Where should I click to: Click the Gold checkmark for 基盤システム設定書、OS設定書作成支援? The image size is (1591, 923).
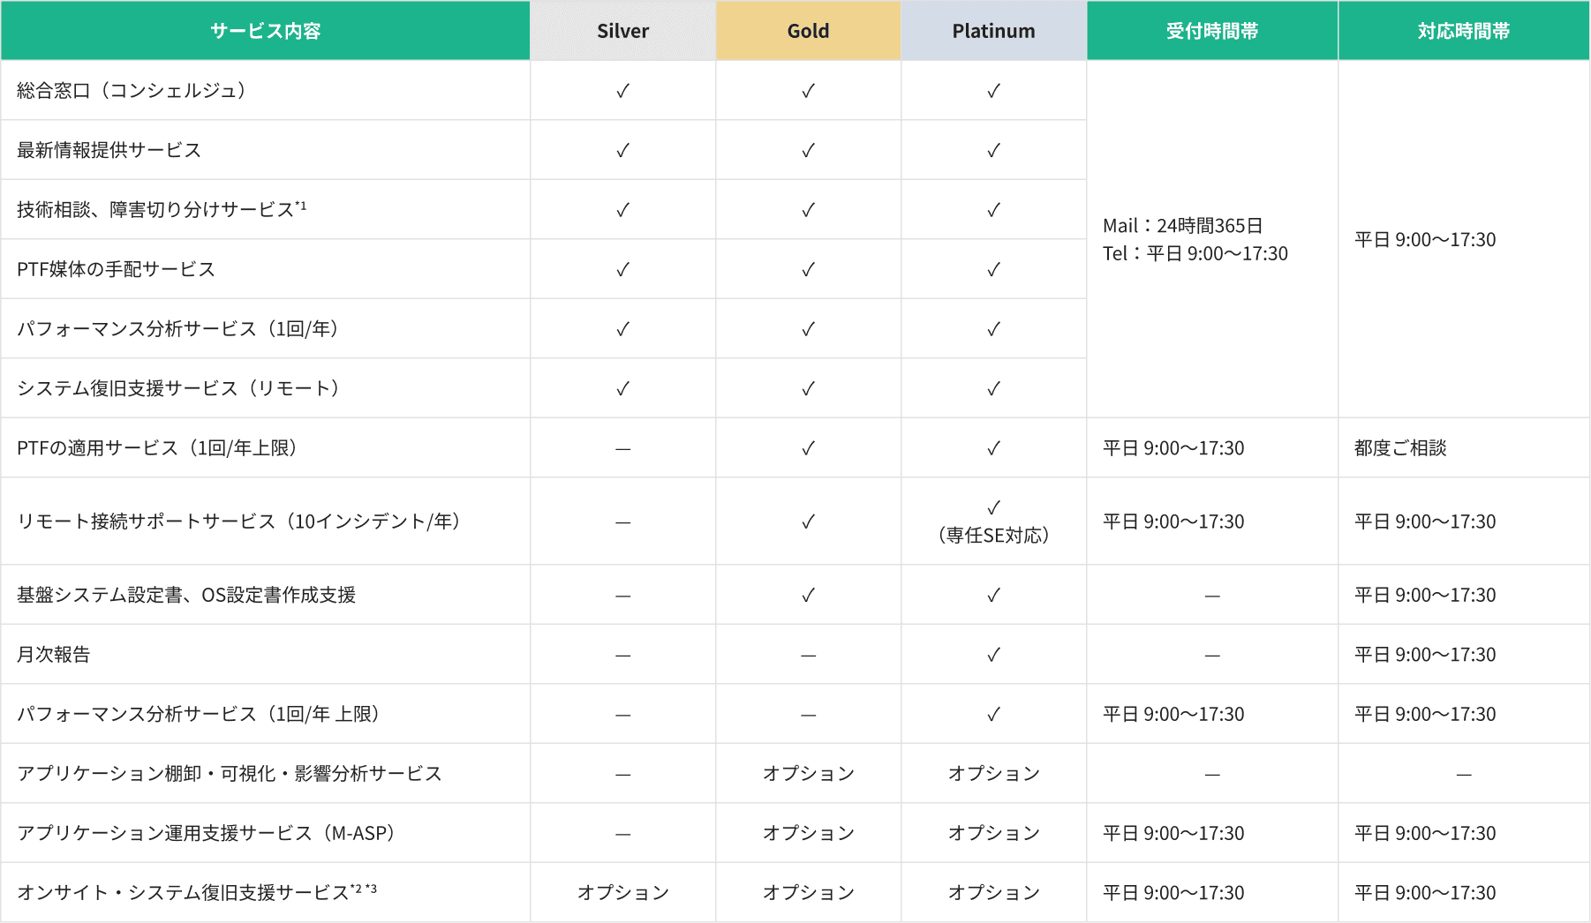[x=808, y=596]
